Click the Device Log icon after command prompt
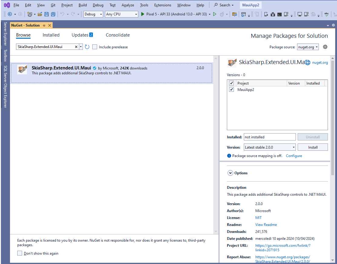This screenshot has height=264, width=337. (x=286, y=14)
